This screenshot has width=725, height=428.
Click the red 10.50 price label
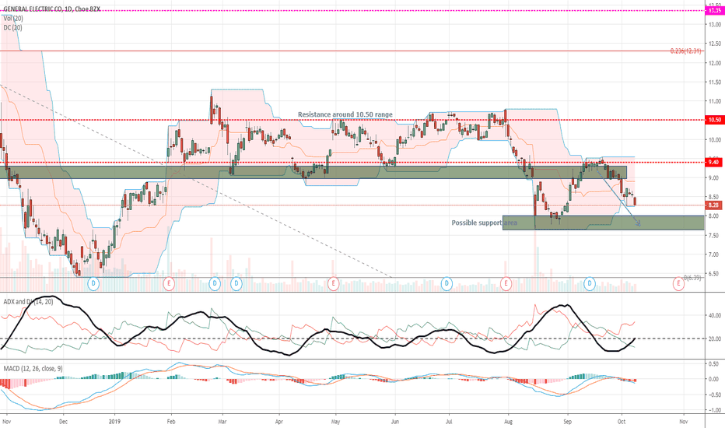pyautogui.click(x=713, y=120)
